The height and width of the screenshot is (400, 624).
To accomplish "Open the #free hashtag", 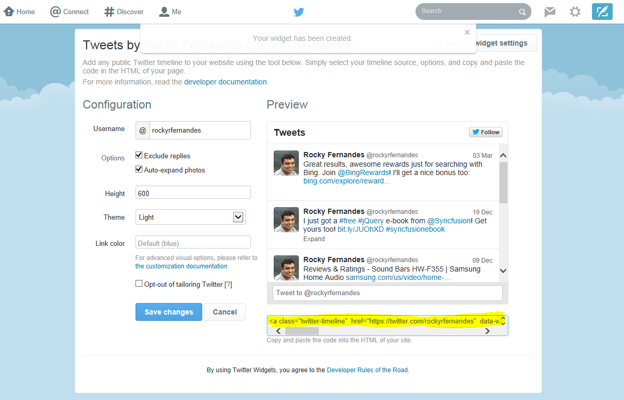I will pyautogui.click(x=347, y=221).
